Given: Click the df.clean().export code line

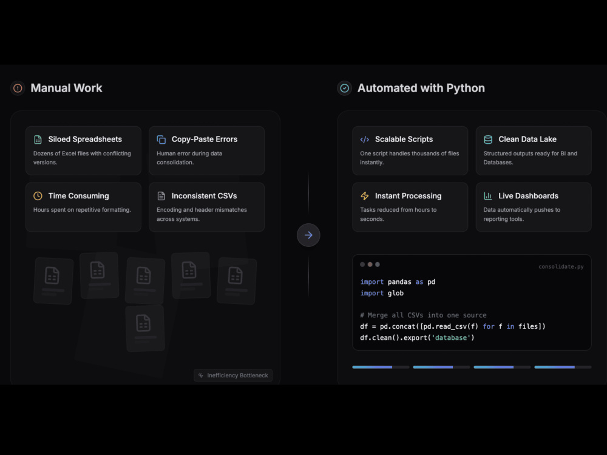Looking at the screenshot, I should (417, 337).
